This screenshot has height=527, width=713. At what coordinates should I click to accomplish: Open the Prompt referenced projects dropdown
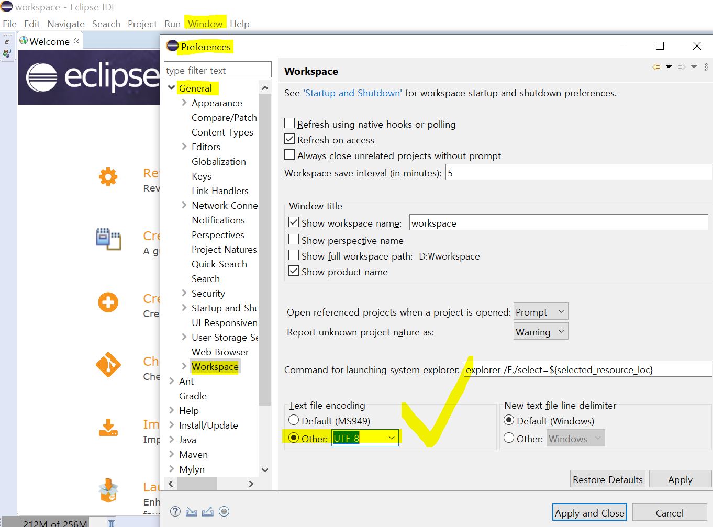point(541,312)
